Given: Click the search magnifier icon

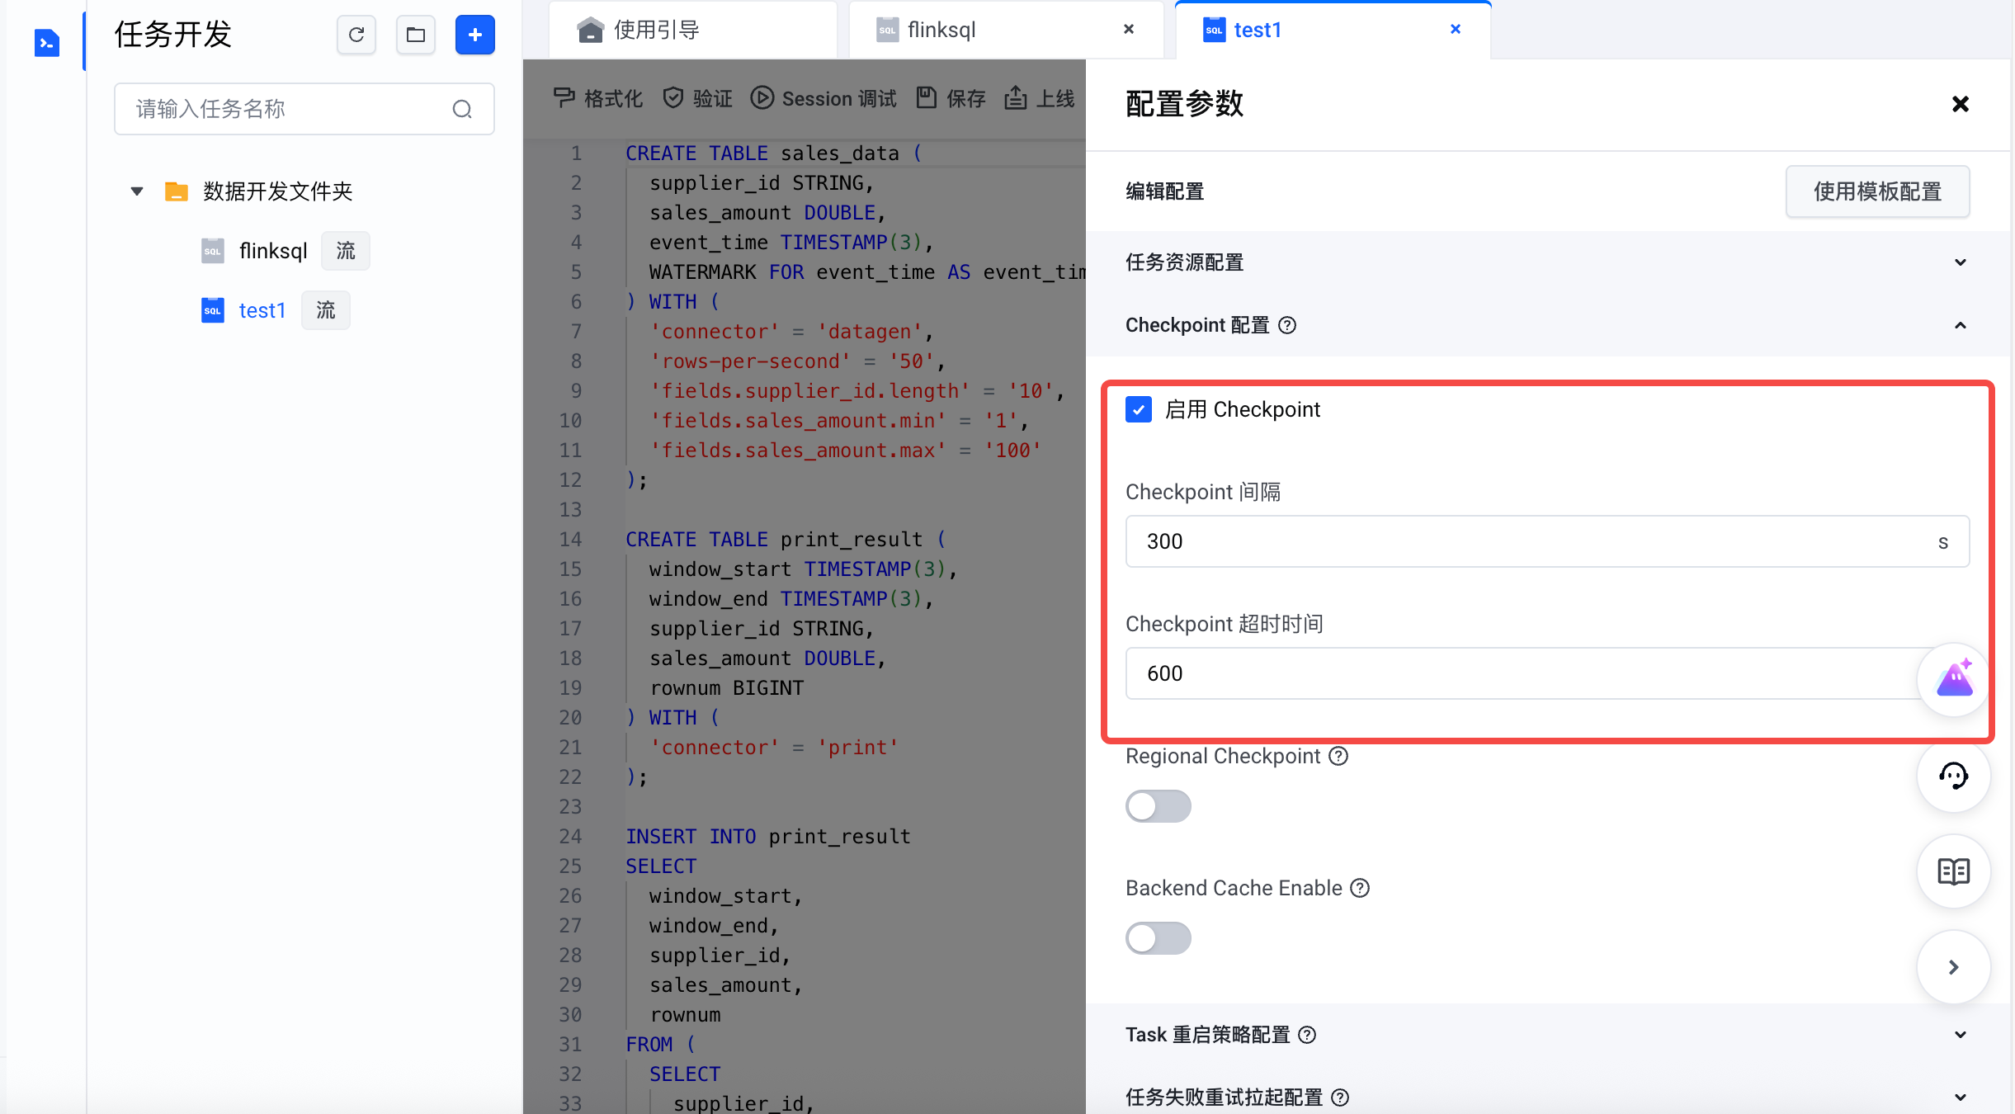Looking at the screenshot, I should 462,109.
